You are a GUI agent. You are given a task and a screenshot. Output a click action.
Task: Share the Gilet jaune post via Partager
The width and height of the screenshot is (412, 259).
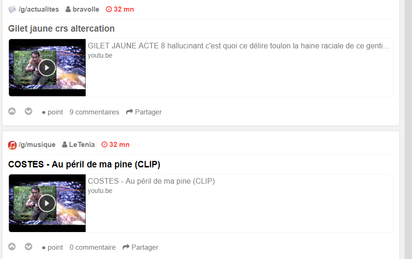click(x=144, y=112)
